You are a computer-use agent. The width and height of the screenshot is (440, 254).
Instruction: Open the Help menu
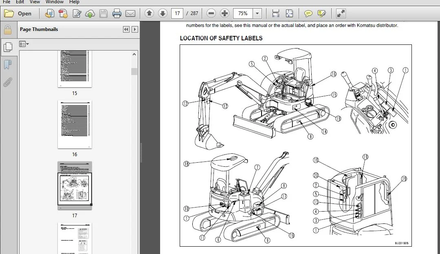tap(74, 2)
